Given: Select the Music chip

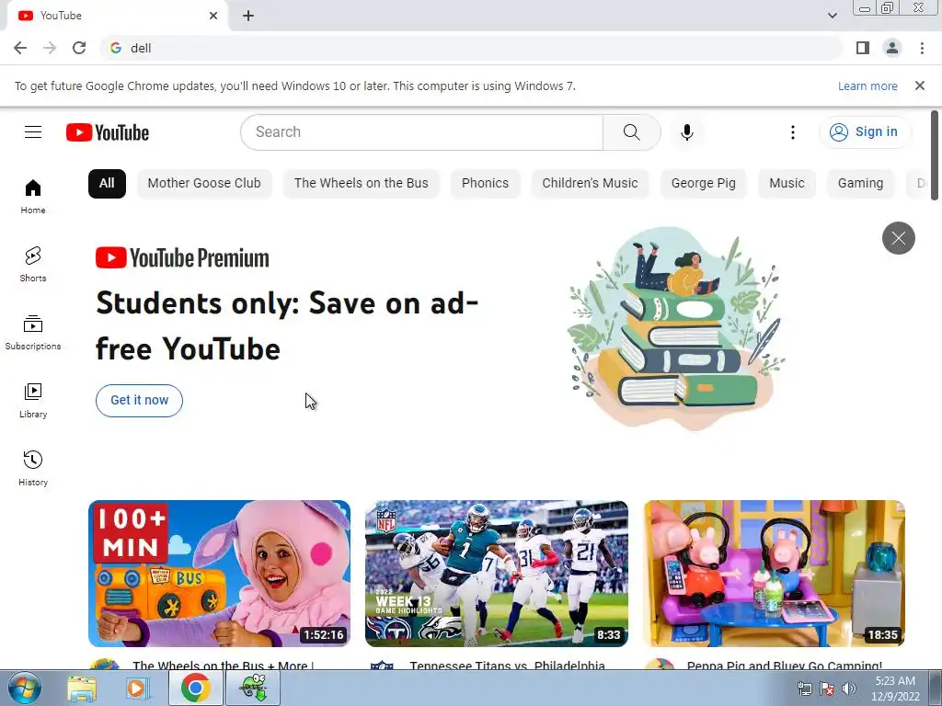Looking at the screenshot, I should pos(787,184).
